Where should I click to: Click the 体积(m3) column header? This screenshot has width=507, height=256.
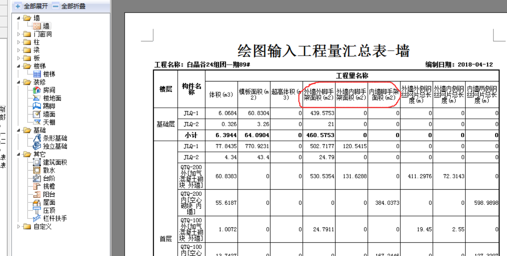click(221, 94)
